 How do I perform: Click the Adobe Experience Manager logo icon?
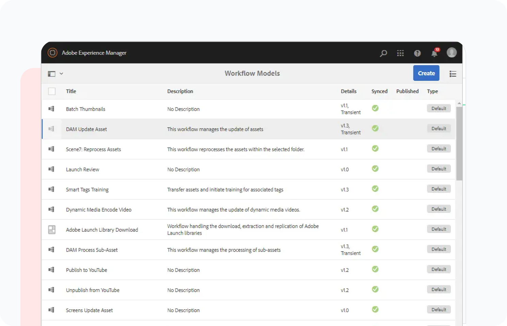point(52,53)
